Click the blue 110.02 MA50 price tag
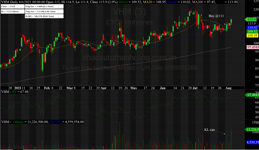 252,27
